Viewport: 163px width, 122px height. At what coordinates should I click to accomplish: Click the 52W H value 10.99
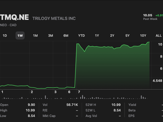point(116,105)
